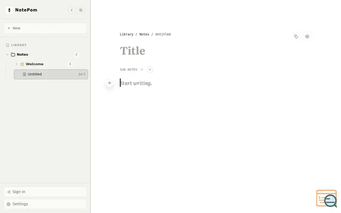
Task: Click the console magnifier overlay icon
Action: click(x=327, y=199)
